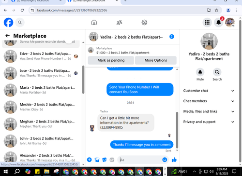Open the Friends icon in top navigation
The width and height of the screenshot is (242, 176).
[x=119, y=22]
